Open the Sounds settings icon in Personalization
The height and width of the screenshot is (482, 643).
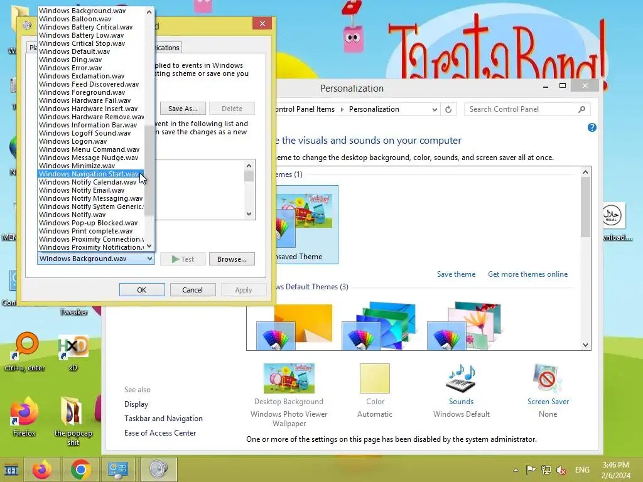pyautogui.click(x=461, y=378)
